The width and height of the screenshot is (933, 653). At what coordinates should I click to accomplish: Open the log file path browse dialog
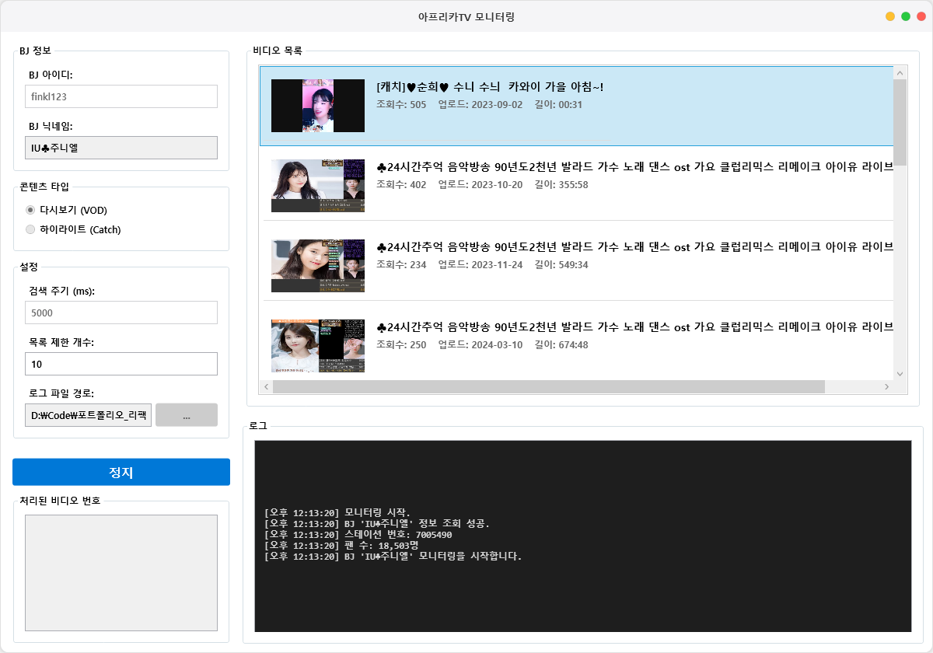[186, 414]
